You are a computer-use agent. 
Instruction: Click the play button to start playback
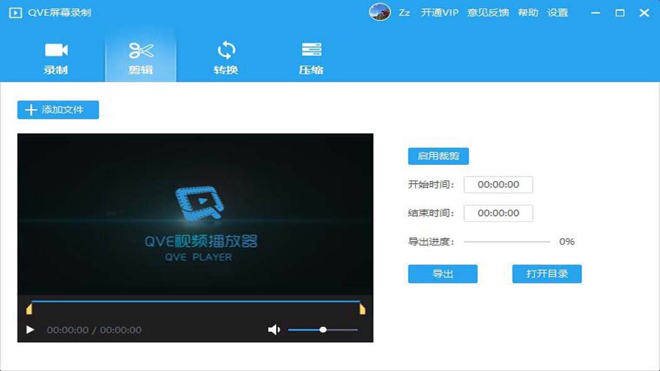pyautogui.click(x=30, y=329)
